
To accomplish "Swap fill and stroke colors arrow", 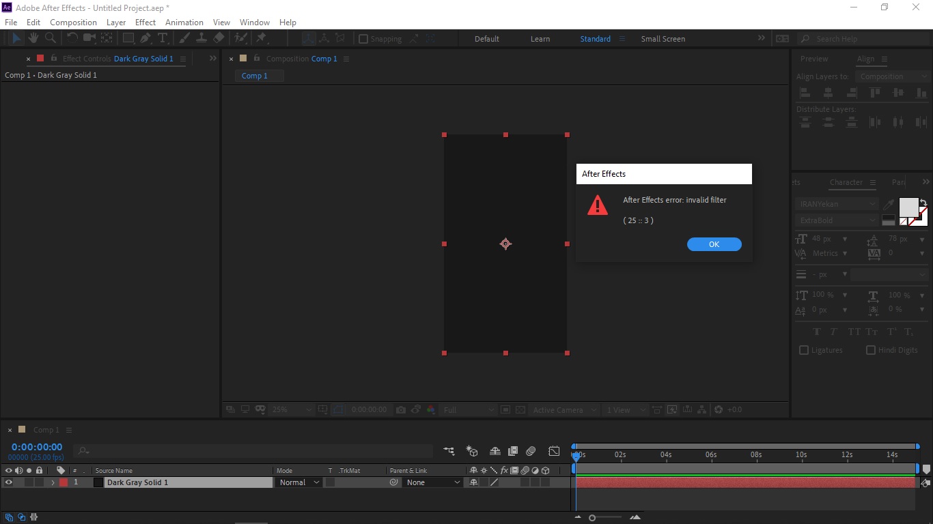I will point(923,202).
